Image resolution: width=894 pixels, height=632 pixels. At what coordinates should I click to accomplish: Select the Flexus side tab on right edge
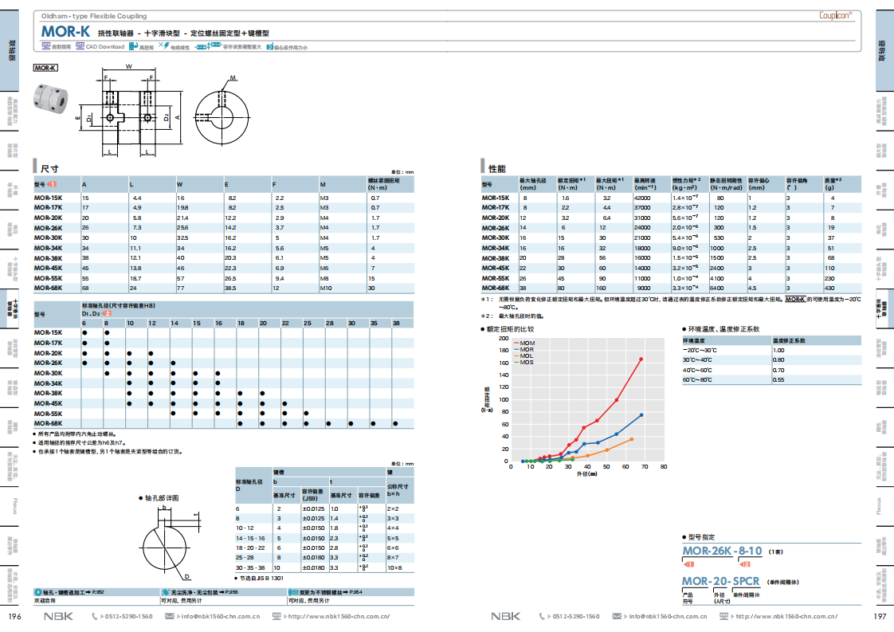(x=884, y=506)
